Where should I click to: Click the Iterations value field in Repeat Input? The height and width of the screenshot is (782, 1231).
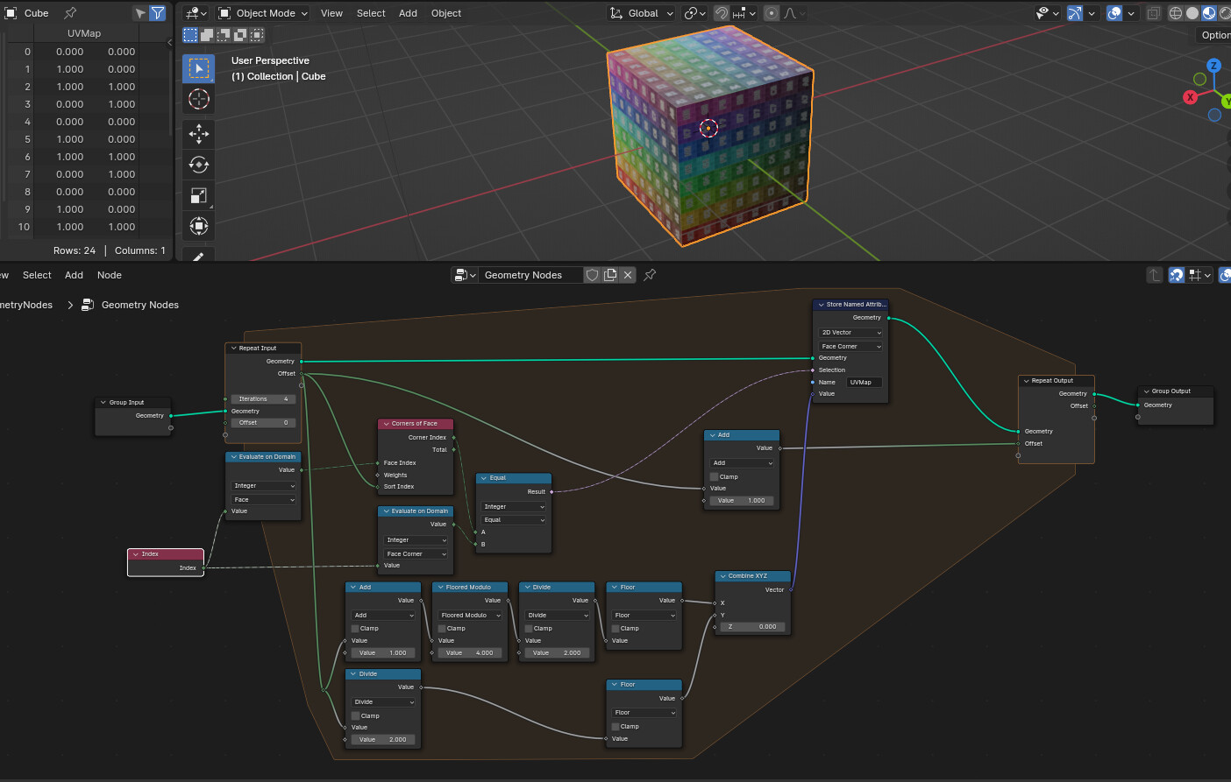coord(263,399)
